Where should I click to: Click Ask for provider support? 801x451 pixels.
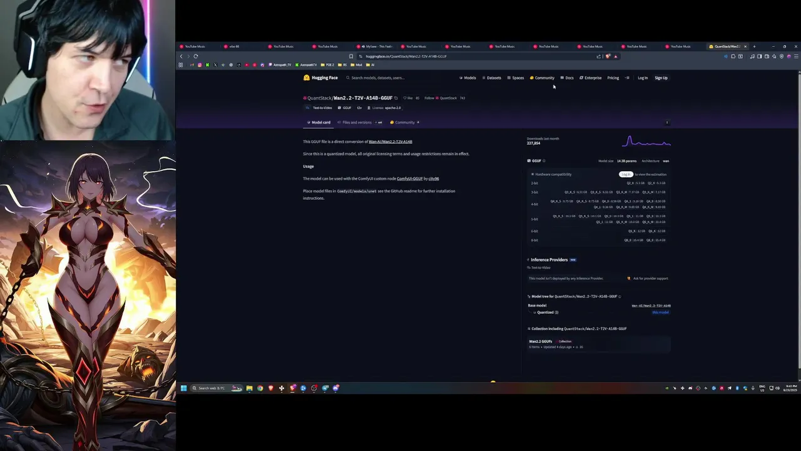(x=648, y=278)
